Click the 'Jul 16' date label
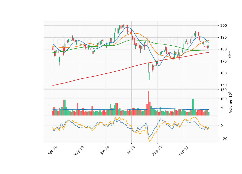This screenshot has width=242, height=174. [131, 150]
